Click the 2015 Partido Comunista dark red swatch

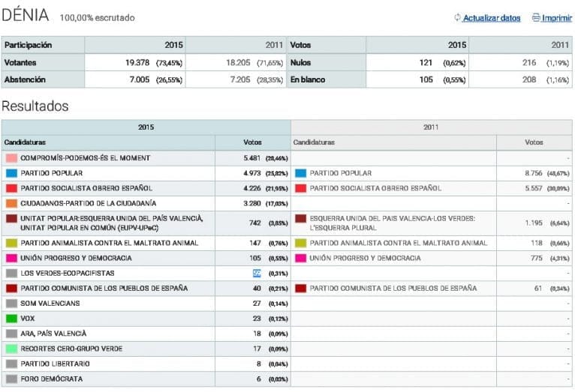(11, 289)
